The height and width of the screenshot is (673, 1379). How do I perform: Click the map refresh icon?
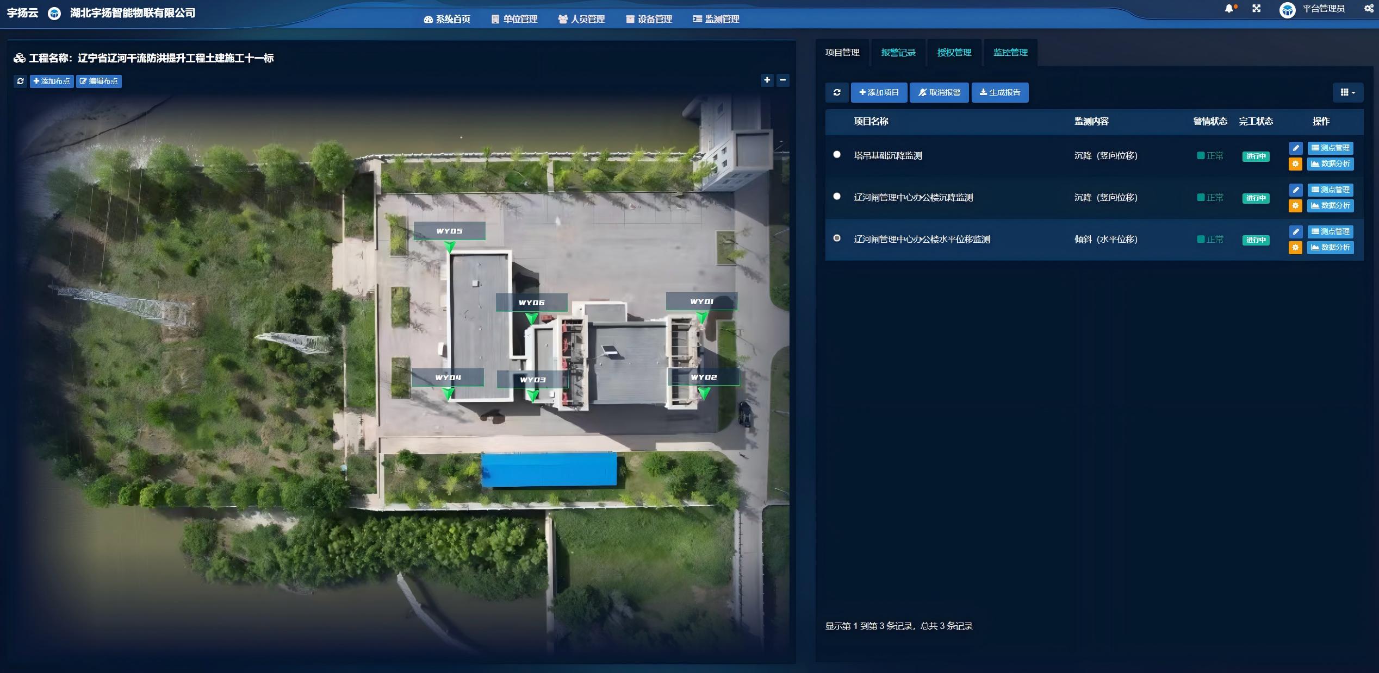21,81
